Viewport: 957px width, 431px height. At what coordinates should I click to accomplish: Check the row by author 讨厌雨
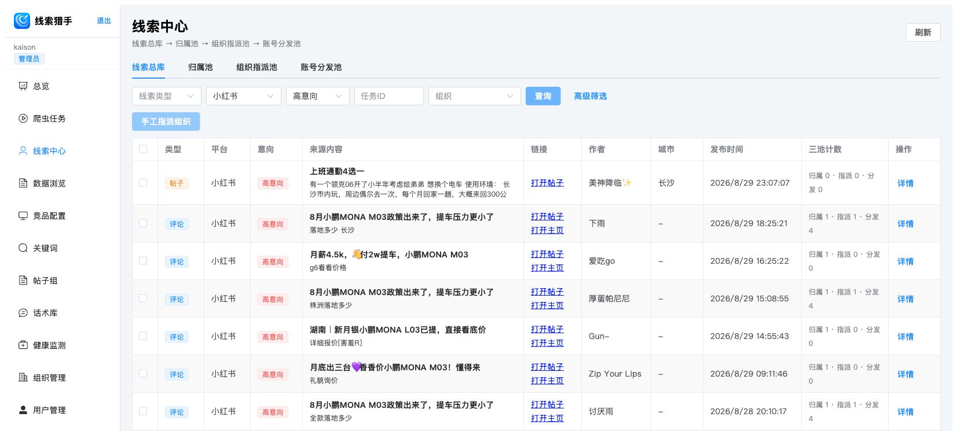(x=143, y=411)
